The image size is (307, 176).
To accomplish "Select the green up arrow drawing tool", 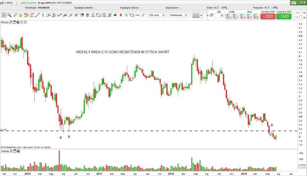I will 126,15.
